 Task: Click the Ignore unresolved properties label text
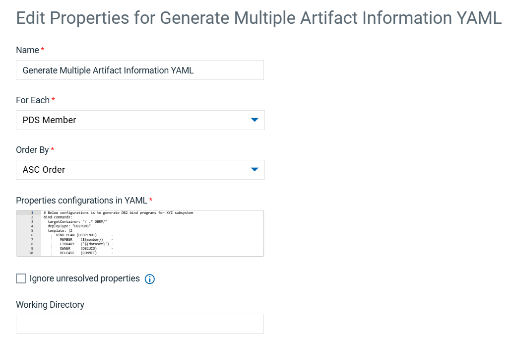click(84, 278)
